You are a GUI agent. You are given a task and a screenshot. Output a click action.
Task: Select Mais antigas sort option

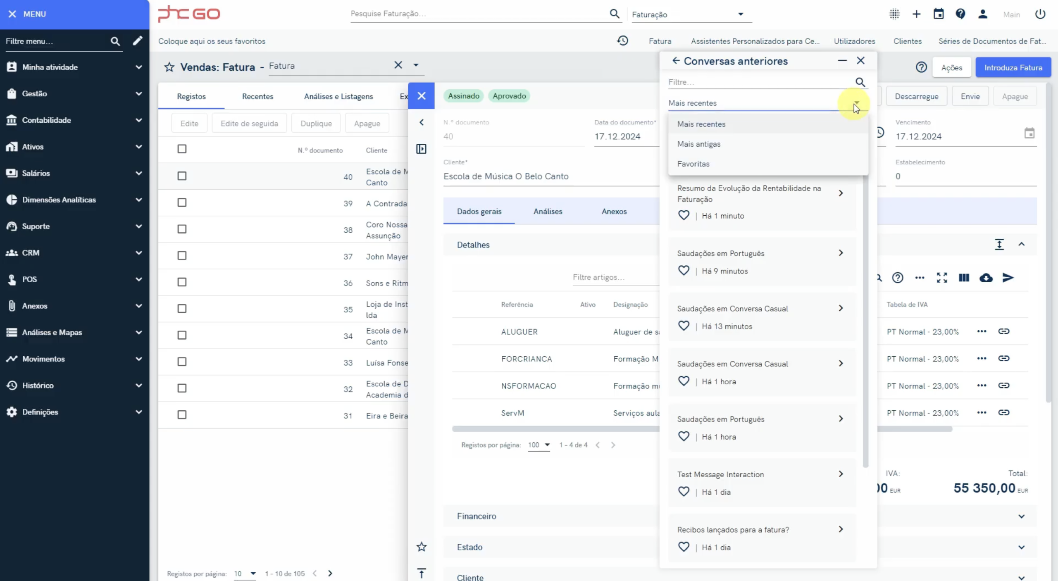[699, 144]
